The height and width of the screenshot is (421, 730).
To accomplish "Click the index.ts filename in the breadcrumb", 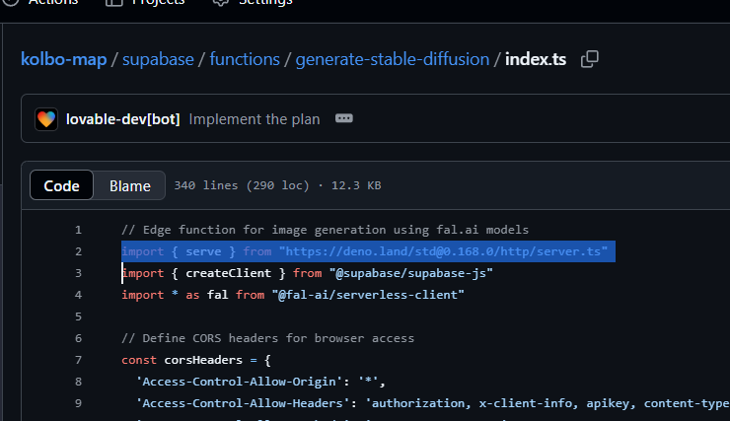I will [536, 59].
